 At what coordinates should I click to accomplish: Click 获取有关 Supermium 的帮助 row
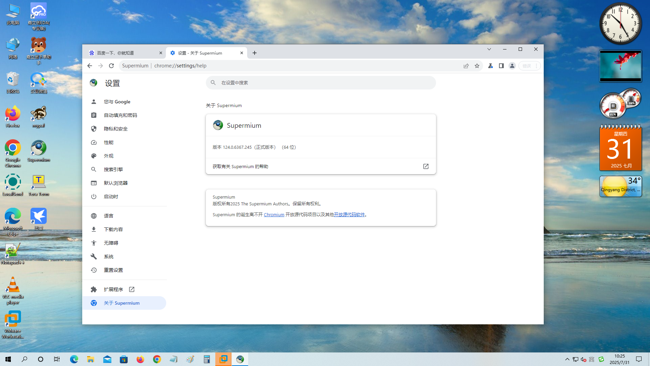click(321, 166)
